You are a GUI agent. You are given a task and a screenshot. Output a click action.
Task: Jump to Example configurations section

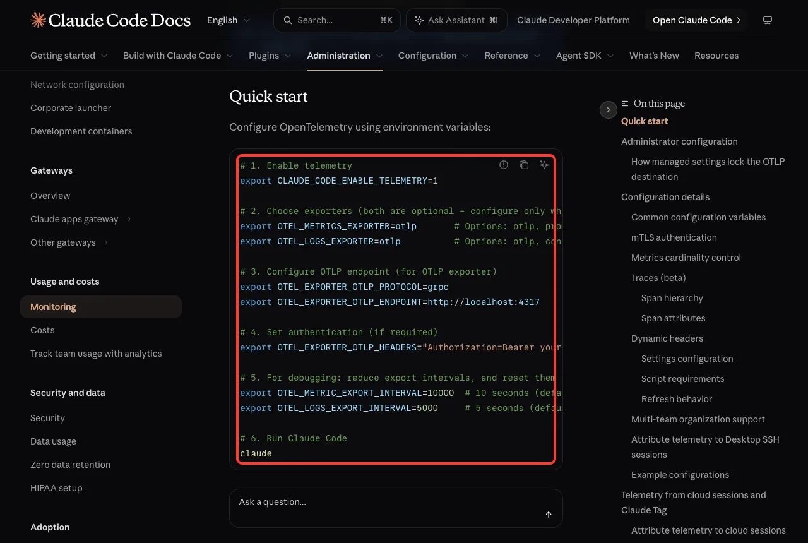680,475
